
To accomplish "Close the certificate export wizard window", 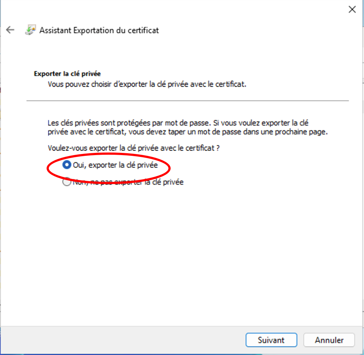I will point(352,10).
